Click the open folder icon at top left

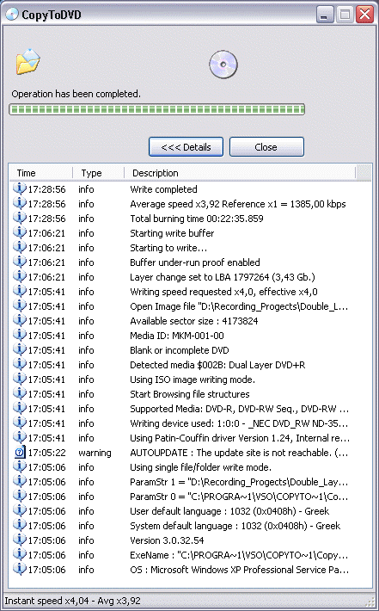pos(28,62)
